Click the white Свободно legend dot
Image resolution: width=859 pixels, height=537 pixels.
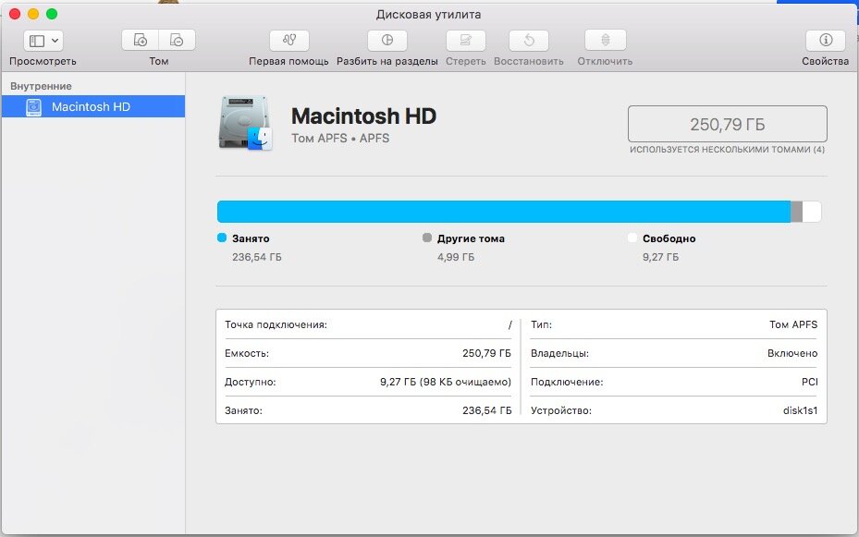click(x=632, y=238)
